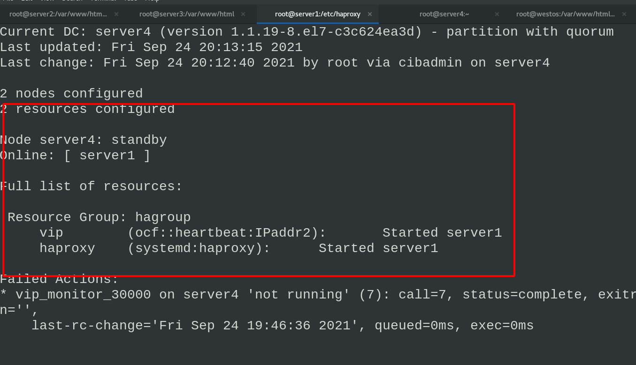The width and height of the screenshot is (636, 365).
Task: Click the 'Current DC: server4' status line
Action: [307, 32]
